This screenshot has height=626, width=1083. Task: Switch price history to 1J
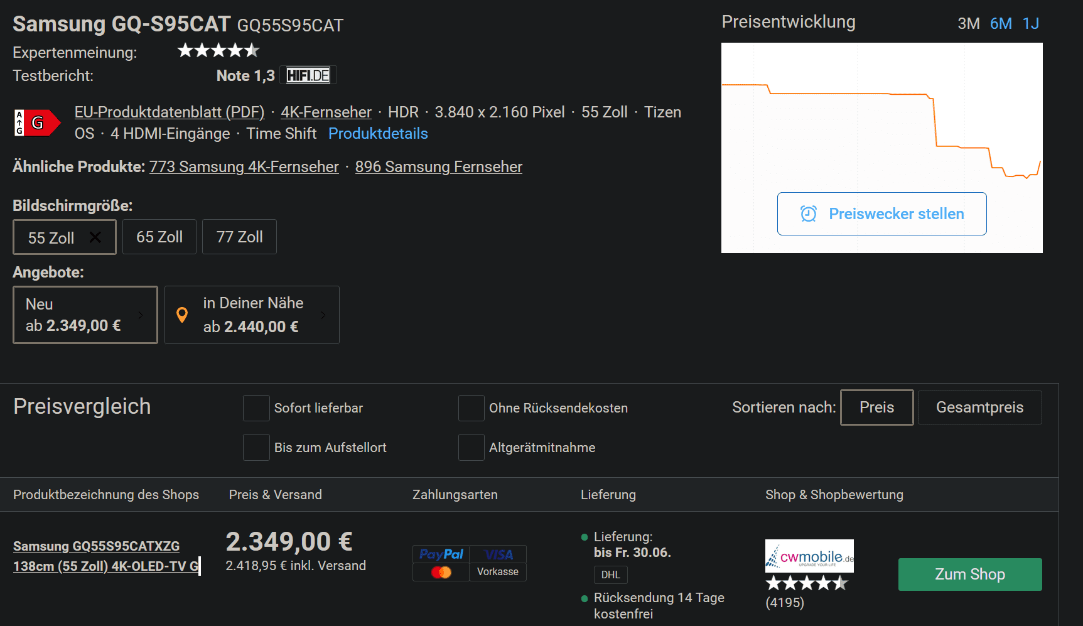tap(1031, 24)
